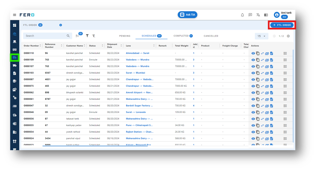Open the document icon in left sidebar
Viewport: 316px width, 170px height.
pyautogui.click(x=15, y=73)
